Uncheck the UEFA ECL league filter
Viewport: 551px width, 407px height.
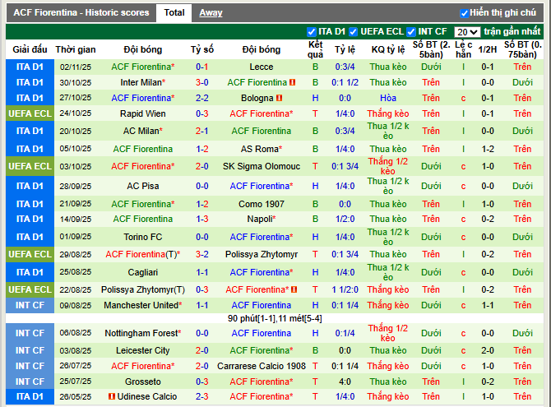pos(353,31)
